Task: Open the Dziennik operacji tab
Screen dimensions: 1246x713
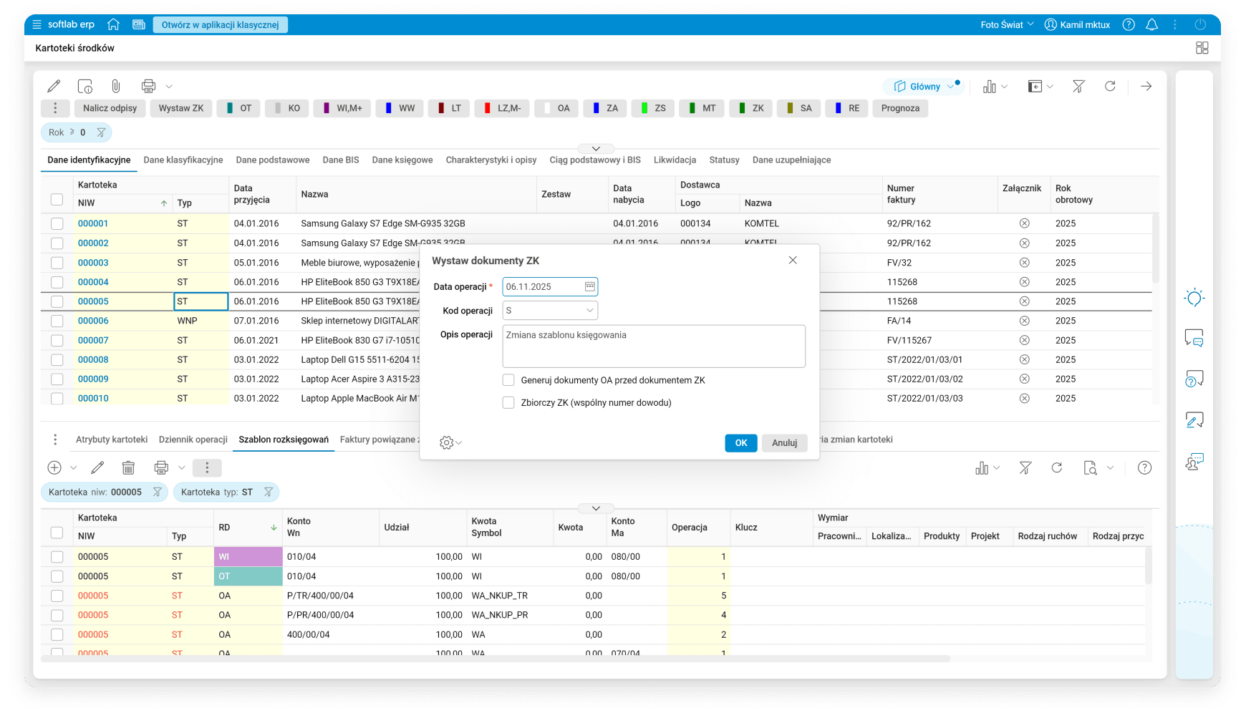Action: click(x=193, y=440)
